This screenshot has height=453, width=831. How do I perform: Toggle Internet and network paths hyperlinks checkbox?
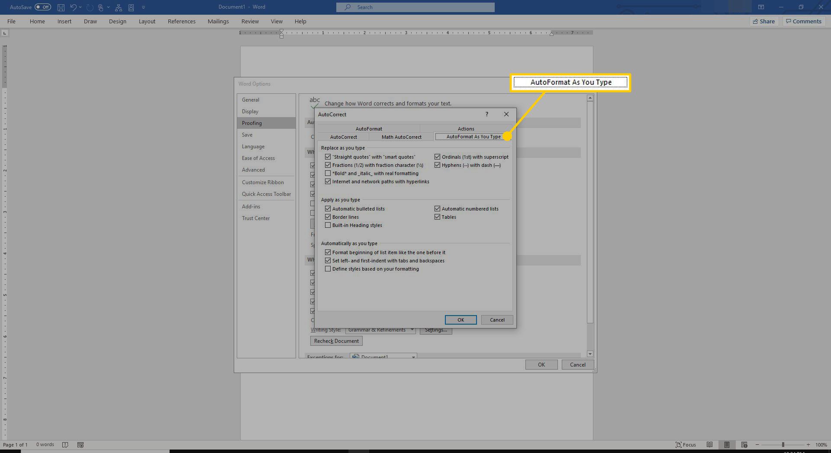pos(328,182)
